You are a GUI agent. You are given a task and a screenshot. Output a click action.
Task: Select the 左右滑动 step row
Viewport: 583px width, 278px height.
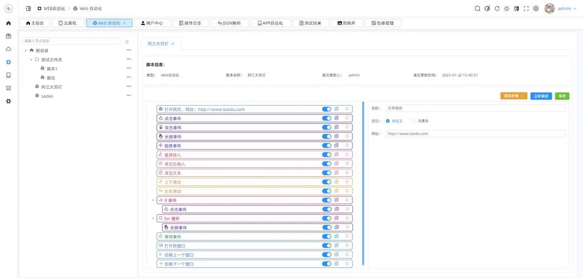coord(254,191)
